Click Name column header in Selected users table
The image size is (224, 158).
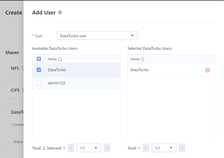(x=135, y=59)
